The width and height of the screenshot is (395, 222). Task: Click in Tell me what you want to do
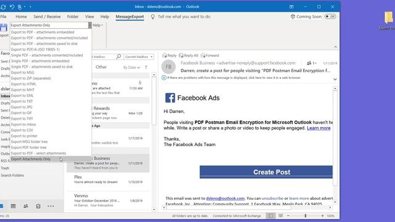184,17
